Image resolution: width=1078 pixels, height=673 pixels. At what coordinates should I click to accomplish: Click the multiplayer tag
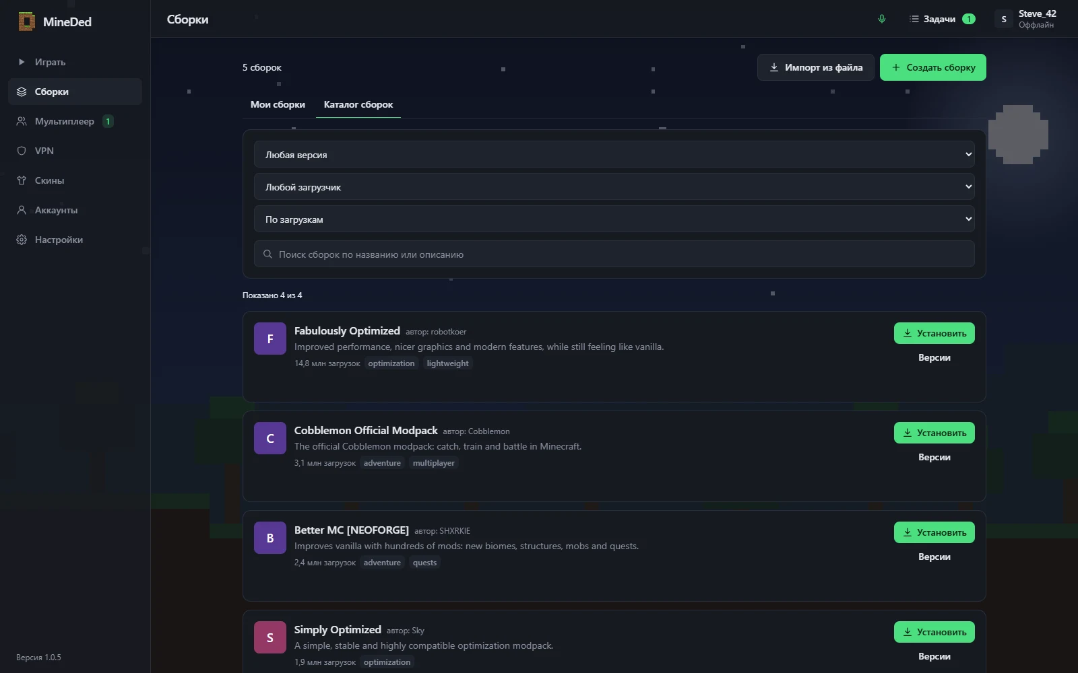point(434,463)
